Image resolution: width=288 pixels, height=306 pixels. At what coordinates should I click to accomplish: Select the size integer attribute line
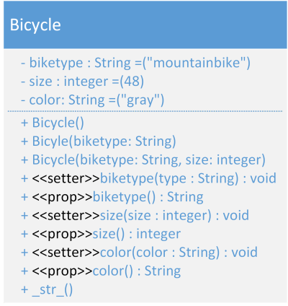tap(83, 82)
